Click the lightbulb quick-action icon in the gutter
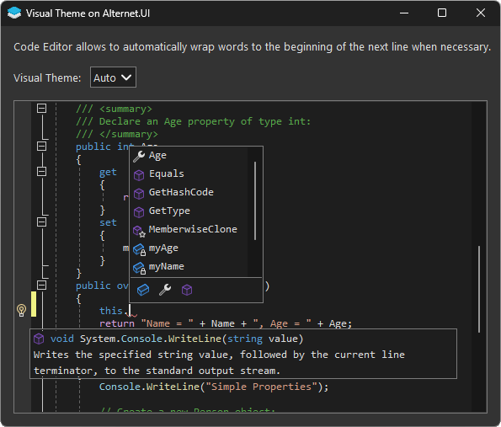The image size is (501, 427). [x=21, y=310]
